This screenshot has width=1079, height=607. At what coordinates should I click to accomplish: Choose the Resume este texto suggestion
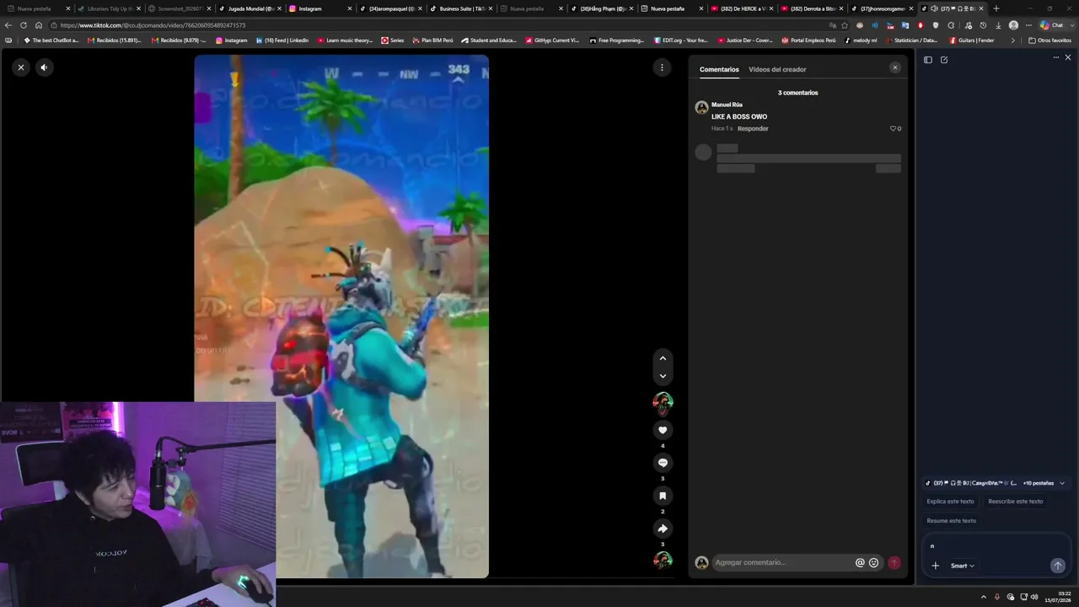pyautogui.click(x=951, y=521)
